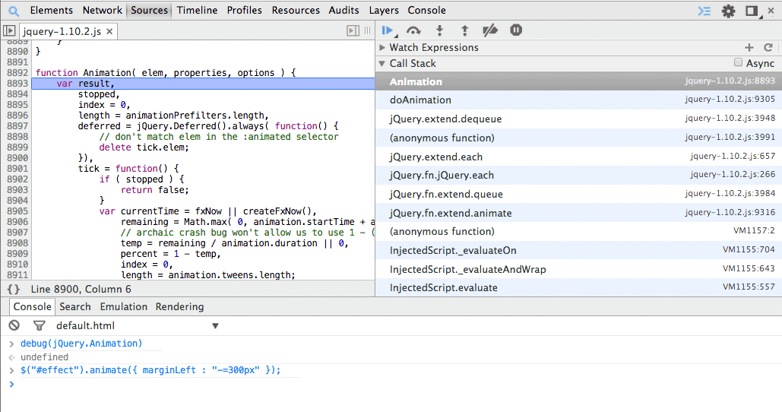
Task: Open the default.html frame context dropdown
Action: tap(215, 326)
